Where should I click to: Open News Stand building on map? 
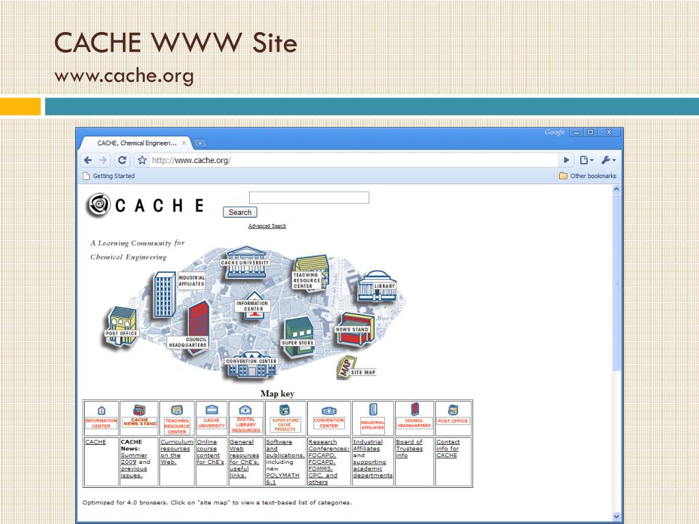tap(355, 330)
